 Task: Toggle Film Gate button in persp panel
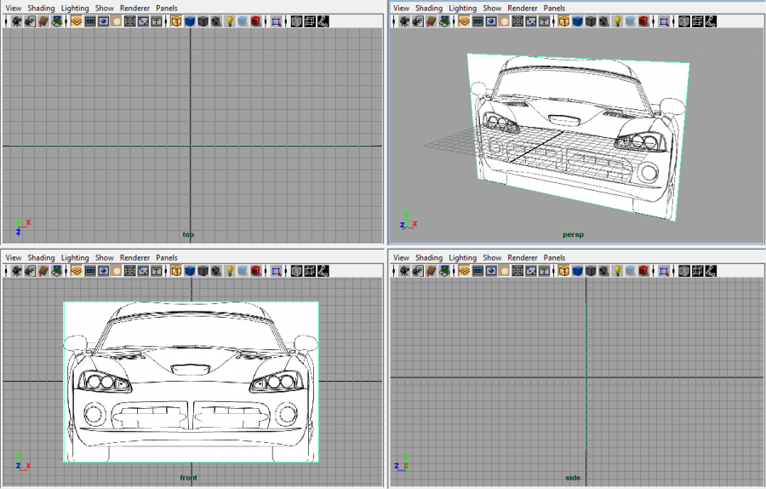(x=477, y=21)
